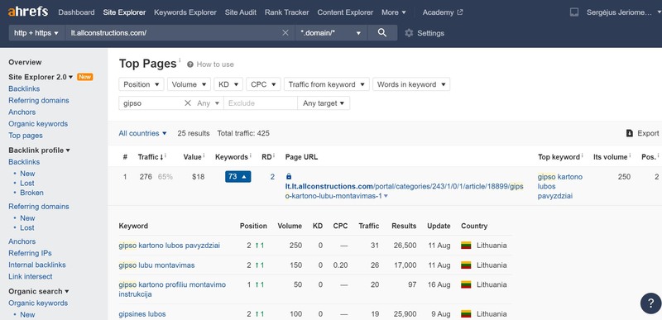Open keyword 'gipso kartono lubos pavyzdziai' in list
662x320 pixels.
(170, 246)
